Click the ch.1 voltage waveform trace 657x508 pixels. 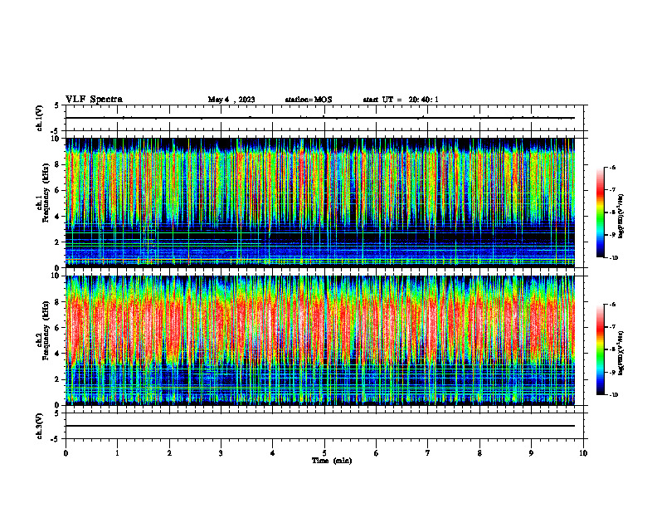(x=320, y=118)
